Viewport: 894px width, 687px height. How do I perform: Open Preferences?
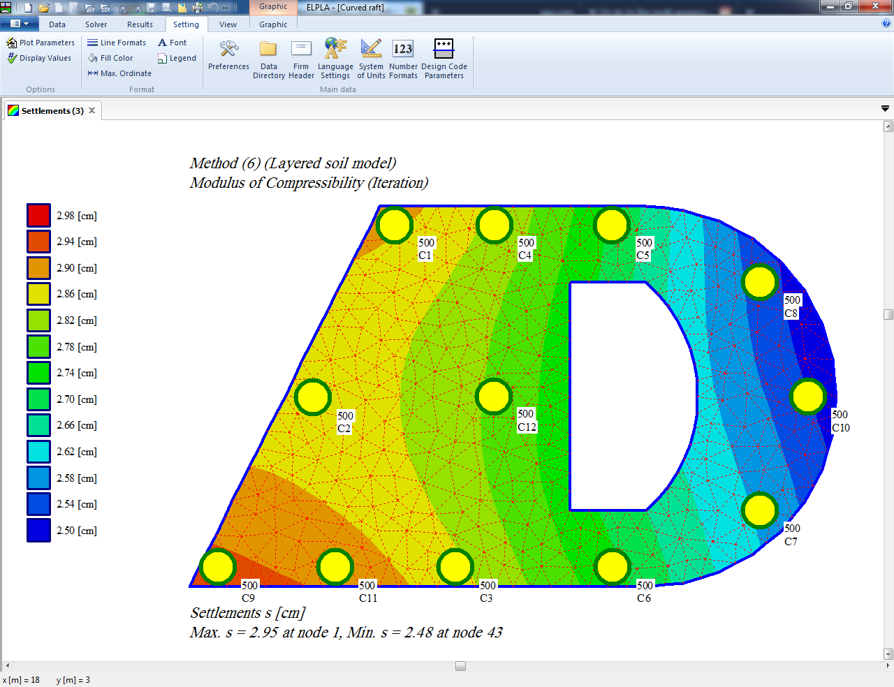(x=228, y=56)
